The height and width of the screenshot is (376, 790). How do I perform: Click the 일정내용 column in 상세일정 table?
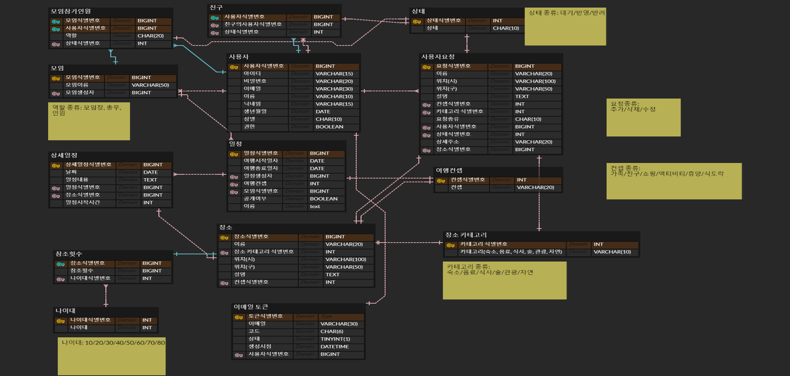tap(77, 180)
